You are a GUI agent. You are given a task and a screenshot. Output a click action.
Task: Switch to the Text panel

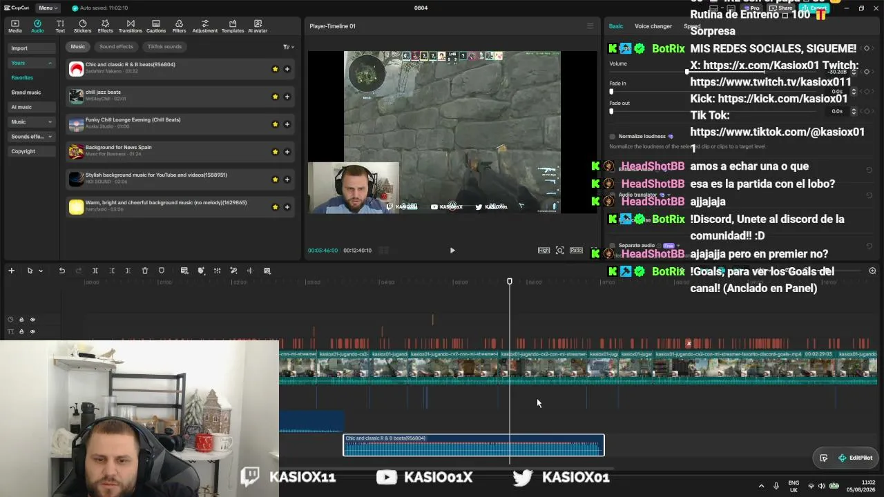(x=60, y=26)
